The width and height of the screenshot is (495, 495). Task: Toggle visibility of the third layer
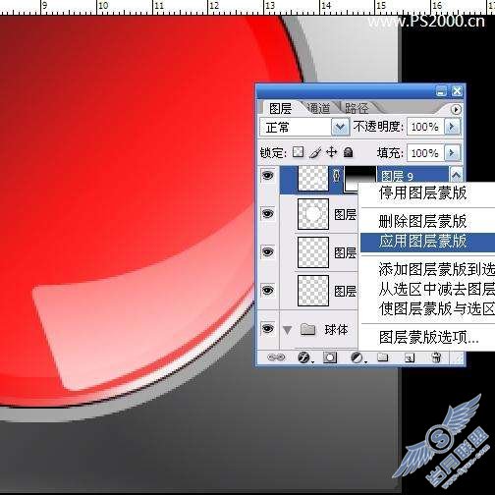(x=267, y=252)
